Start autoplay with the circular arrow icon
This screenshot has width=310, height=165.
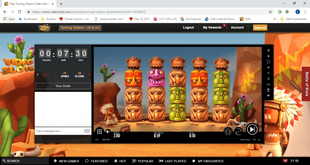click(239, 132)
